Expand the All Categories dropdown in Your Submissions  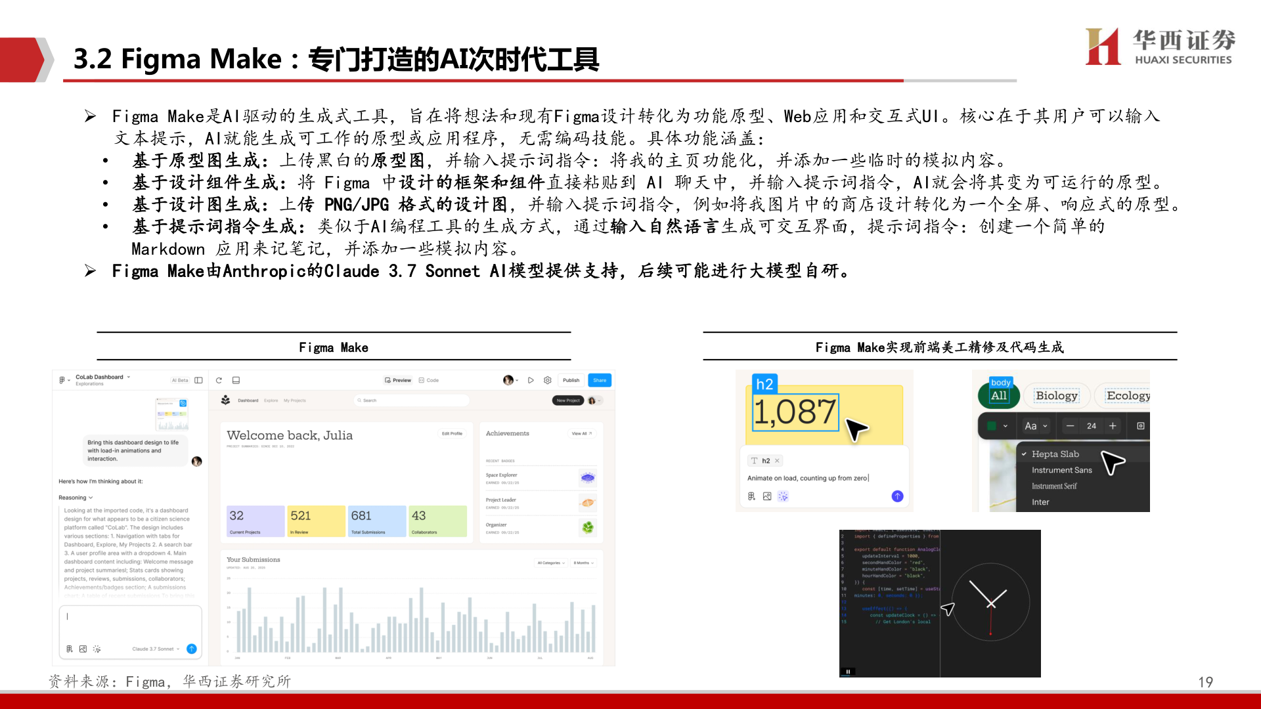[x=550, y=563]
